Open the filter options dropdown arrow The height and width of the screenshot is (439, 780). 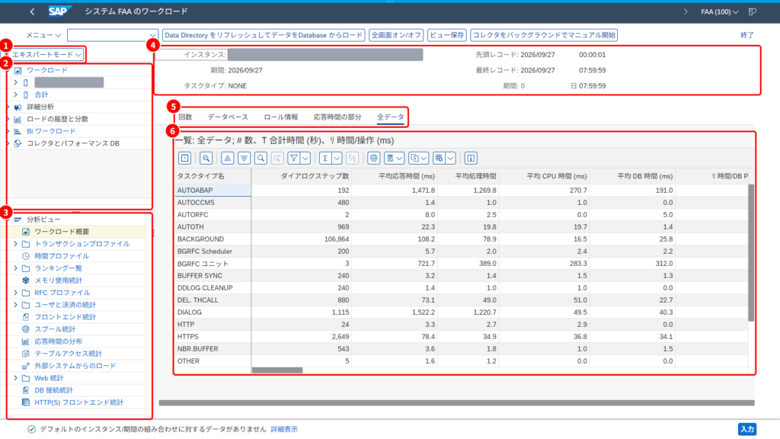305,159
